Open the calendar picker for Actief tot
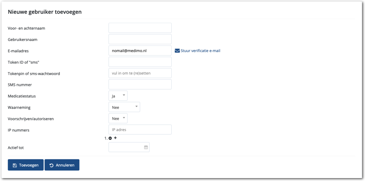 146,147
